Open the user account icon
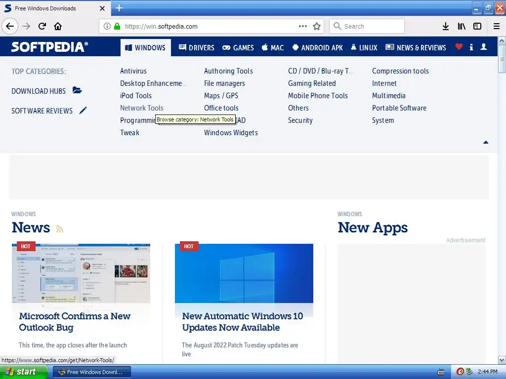Viewport: 506px width, 379px height. pos(484,47)
